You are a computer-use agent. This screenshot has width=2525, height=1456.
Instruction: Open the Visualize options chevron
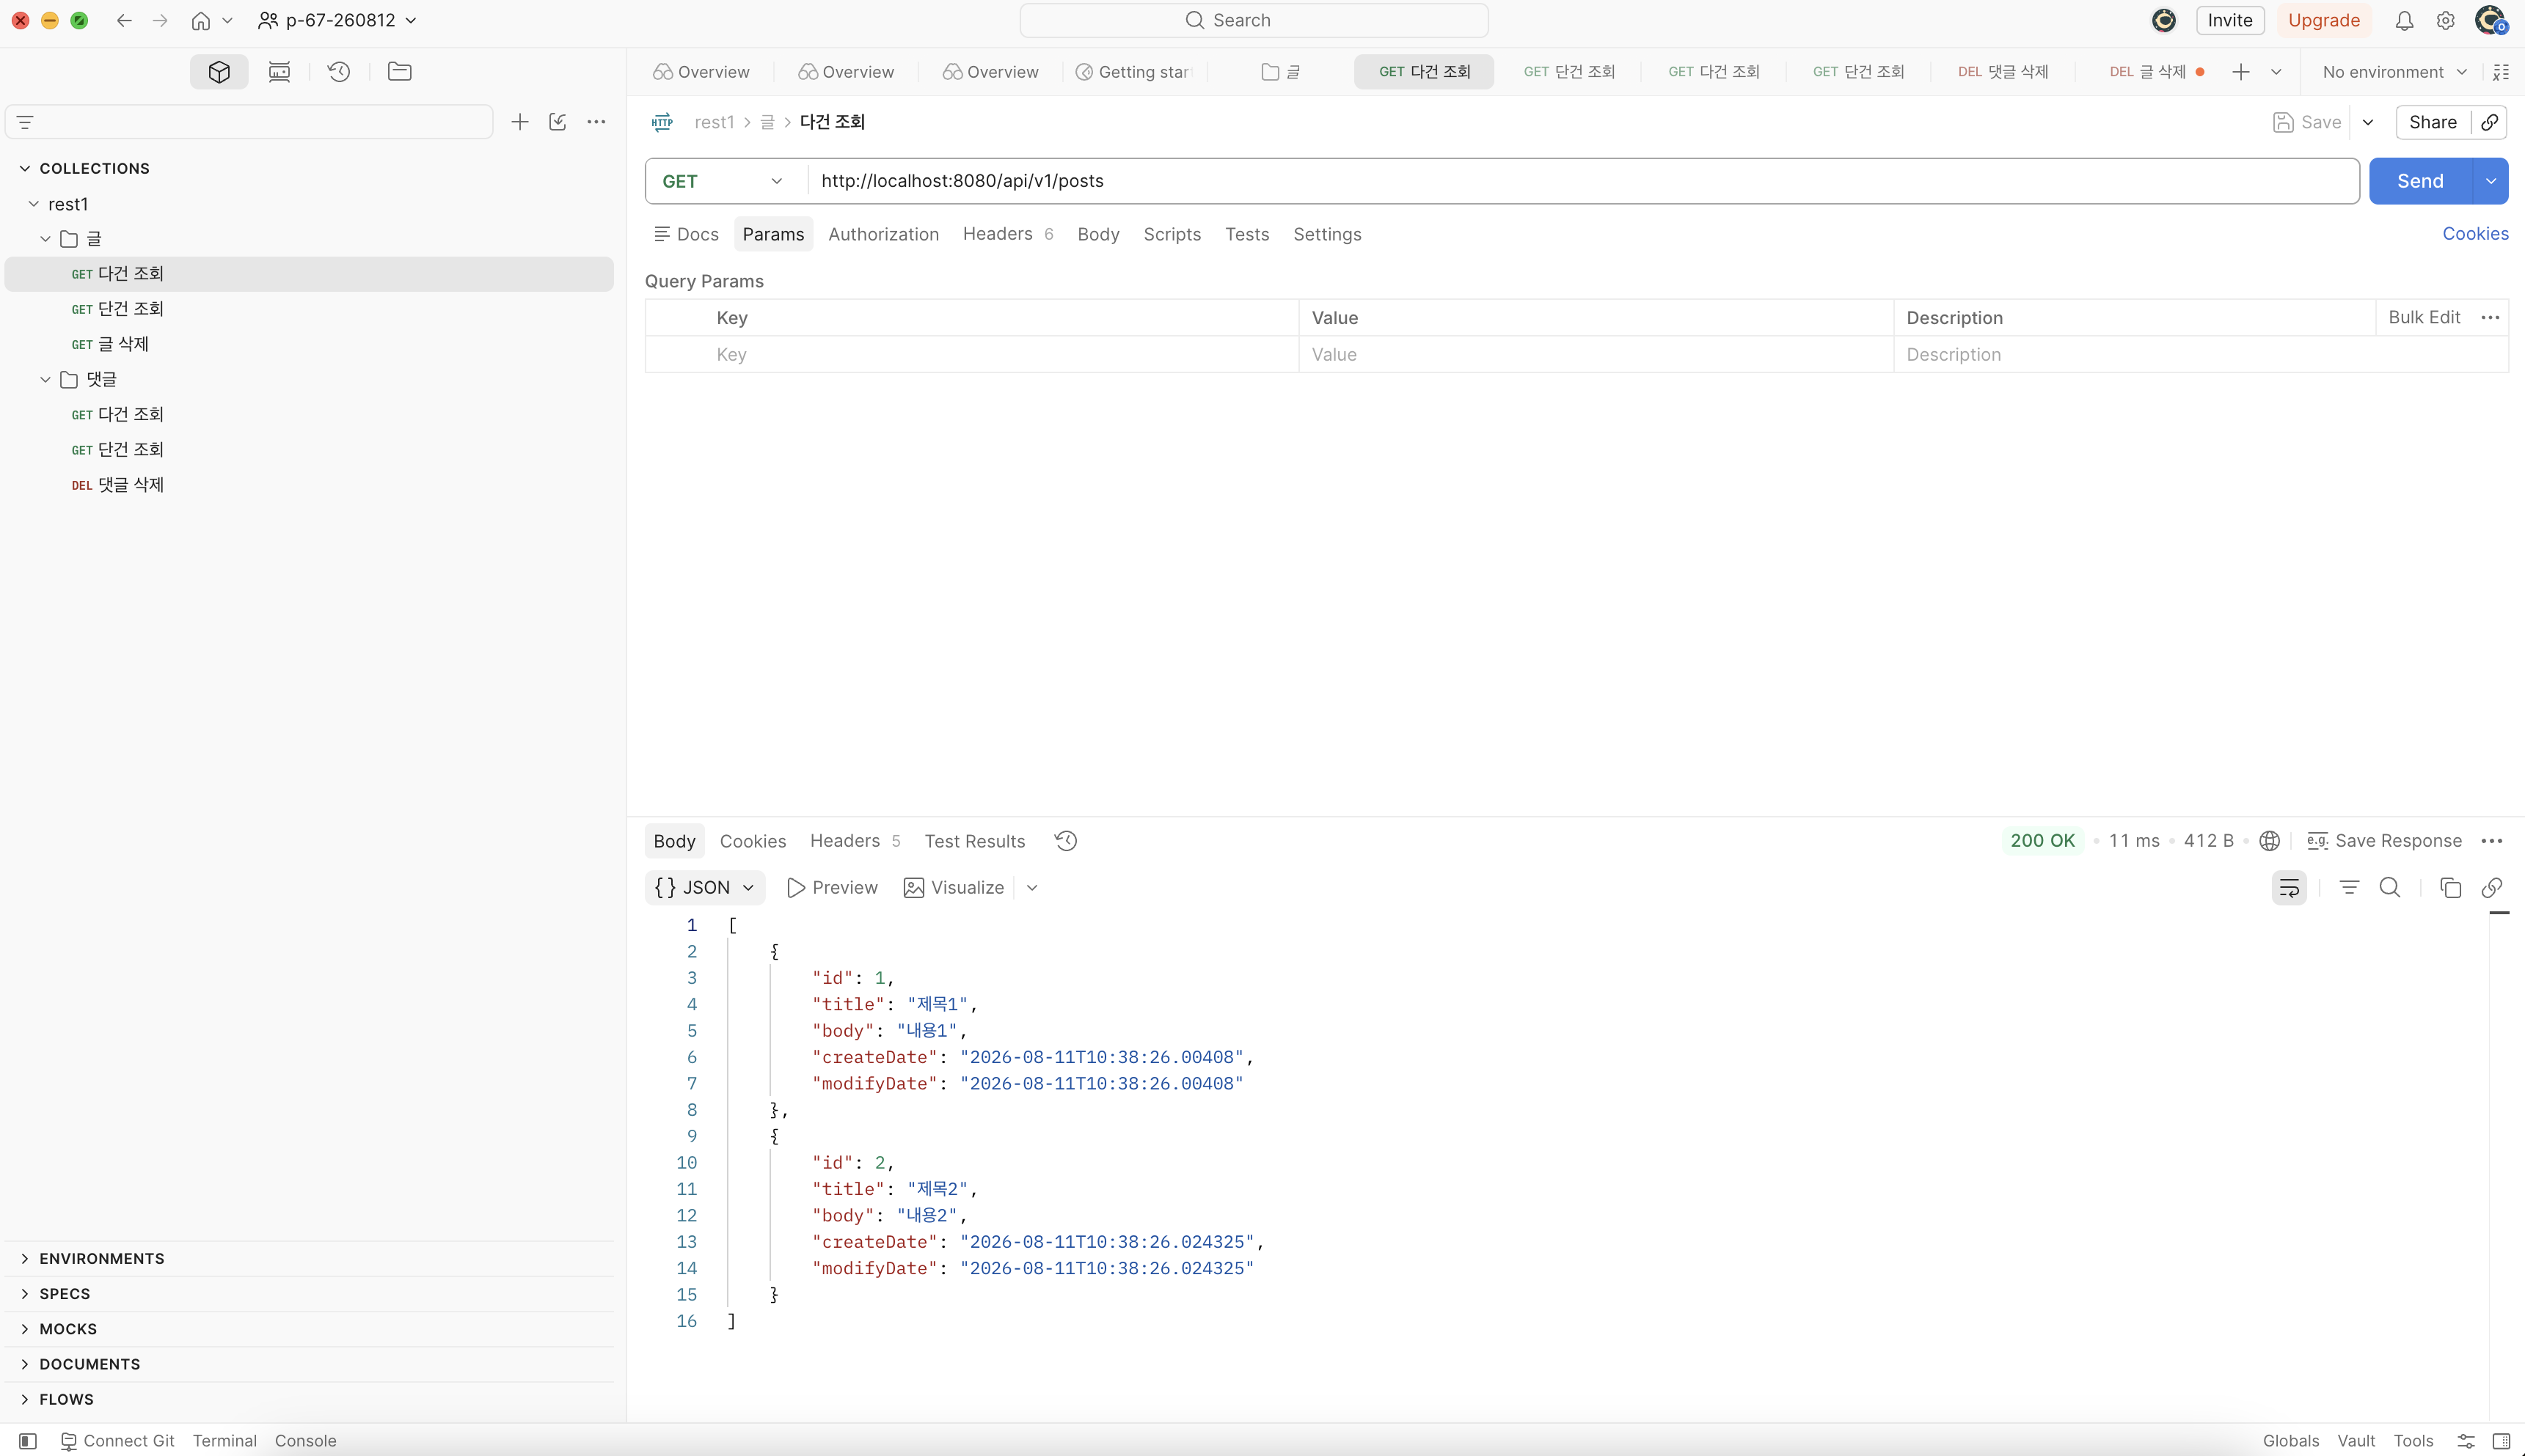click(1032, 888)
